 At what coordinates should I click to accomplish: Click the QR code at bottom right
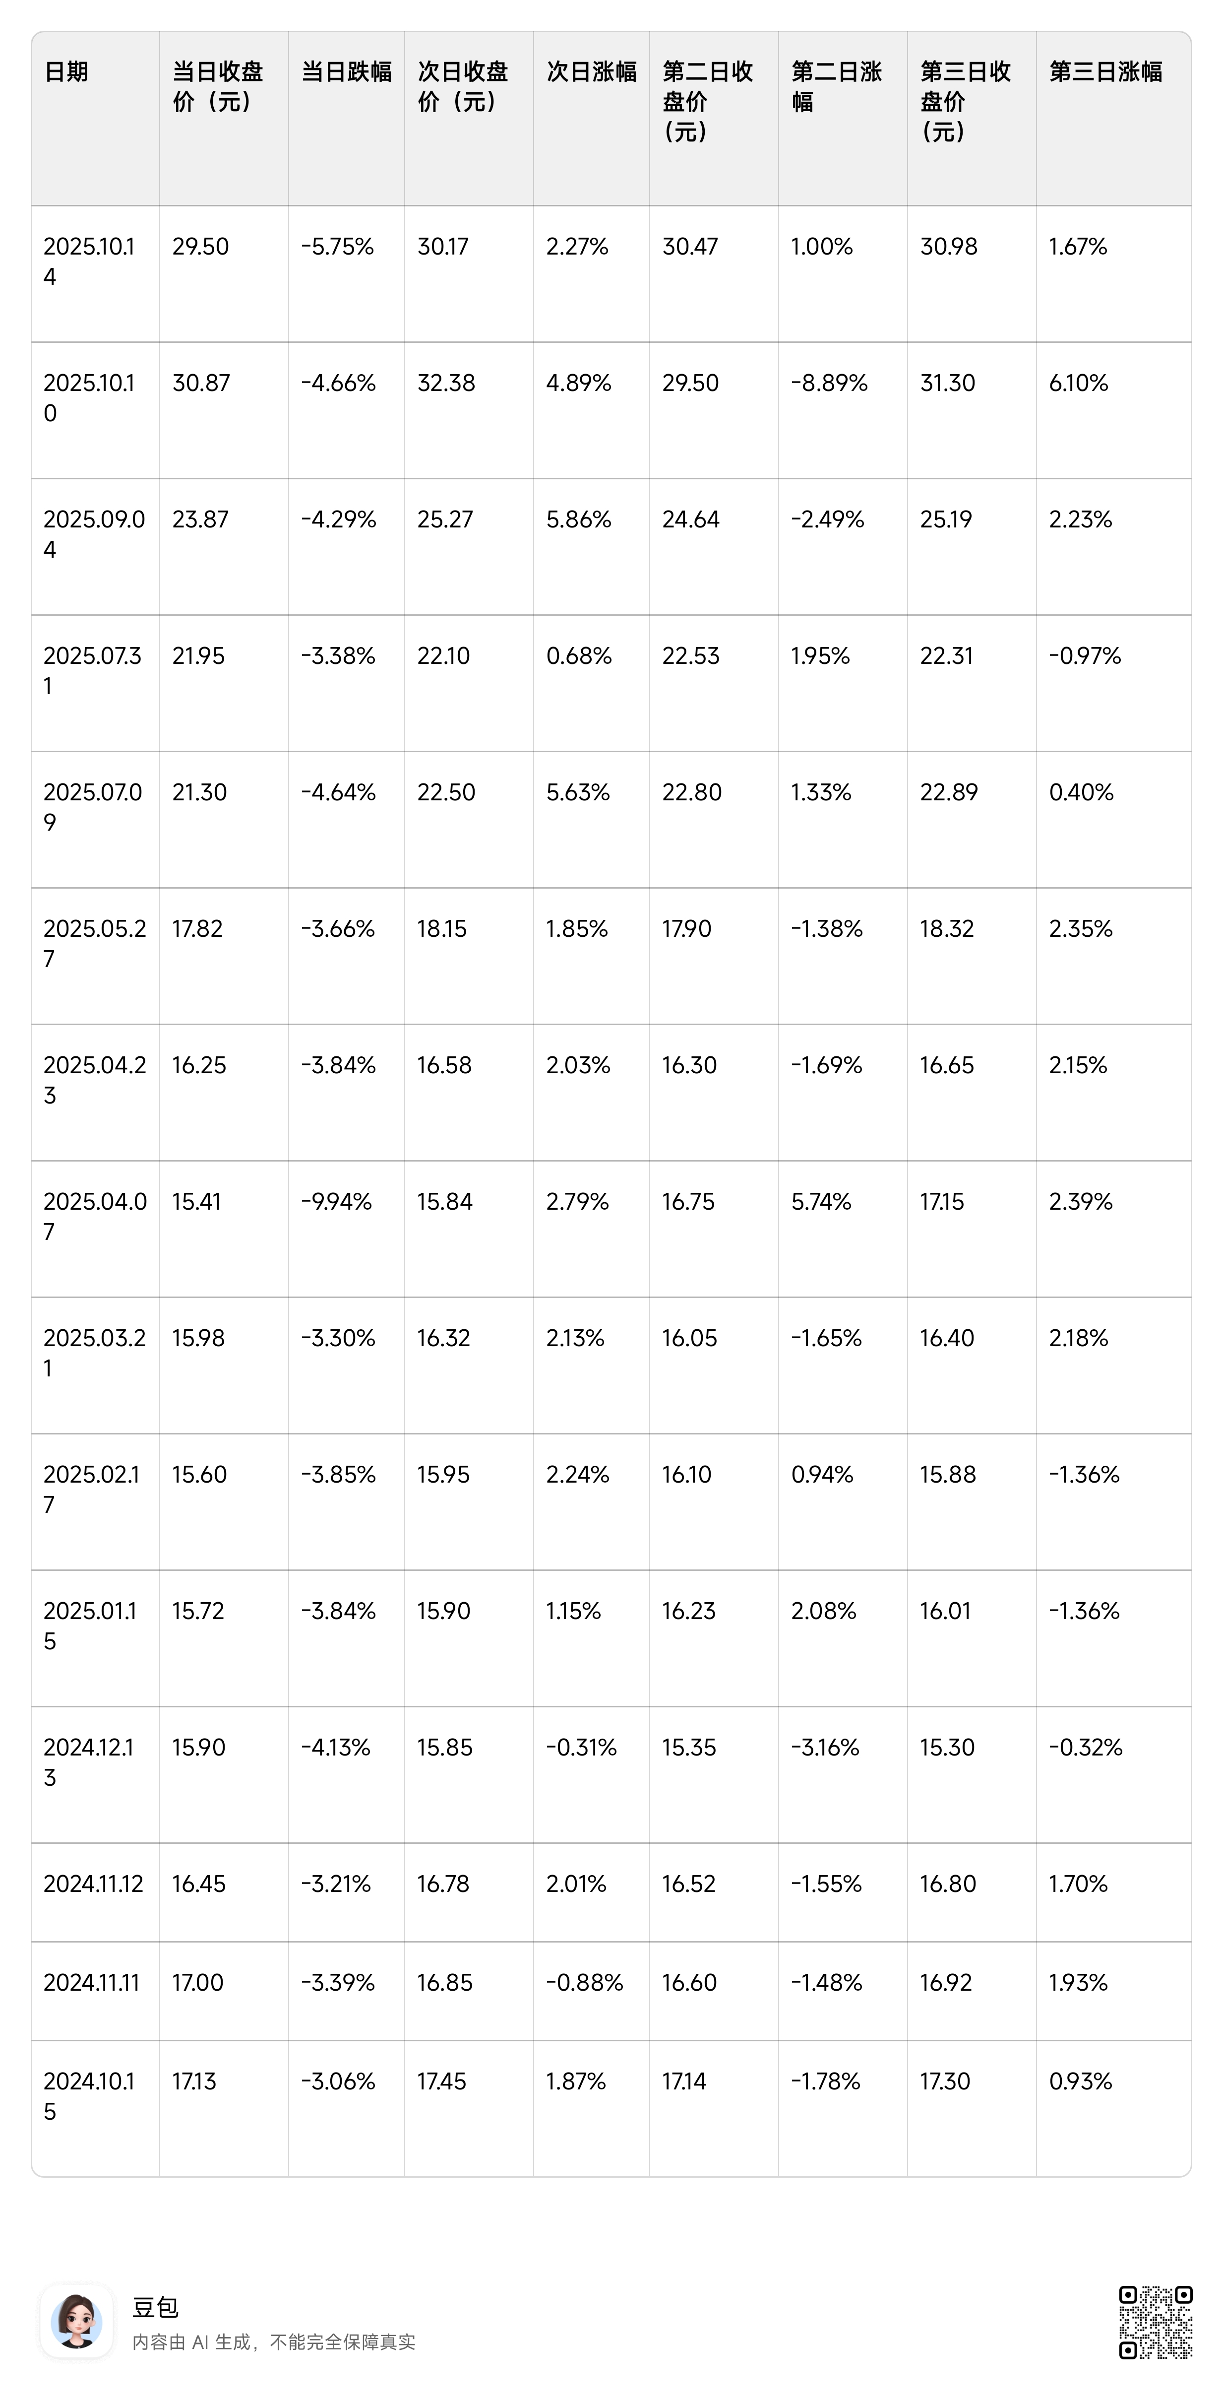(x=1155, y=2322)
